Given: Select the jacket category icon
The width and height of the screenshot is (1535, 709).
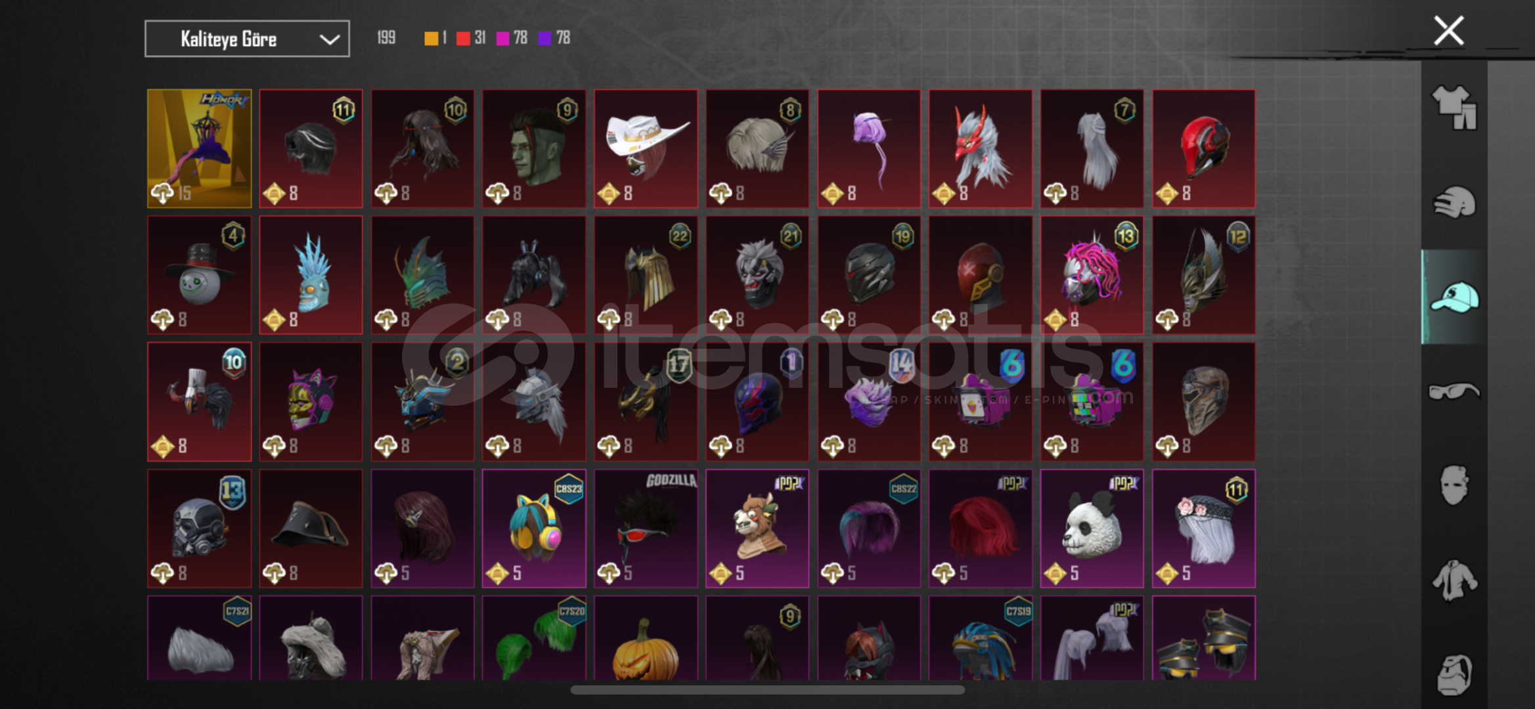Looking at the screenshot, I should click(x=1454, y=580).
